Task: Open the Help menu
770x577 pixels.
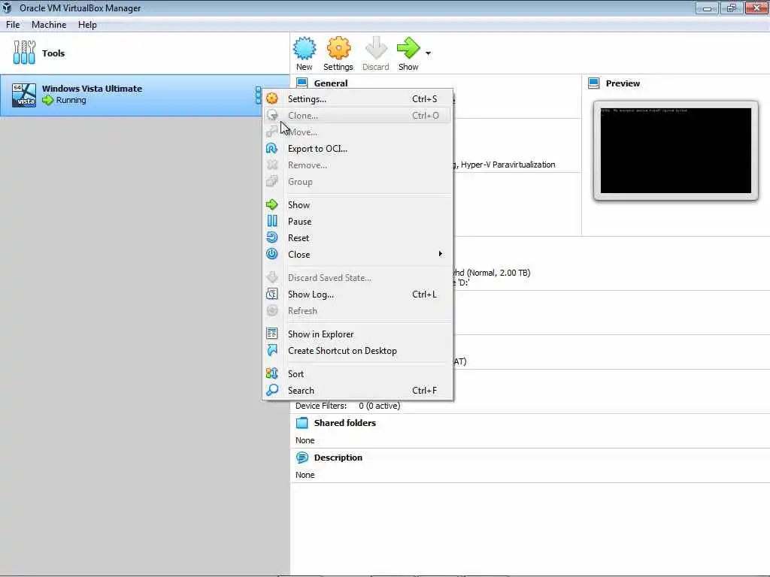Action: (87, 25)
